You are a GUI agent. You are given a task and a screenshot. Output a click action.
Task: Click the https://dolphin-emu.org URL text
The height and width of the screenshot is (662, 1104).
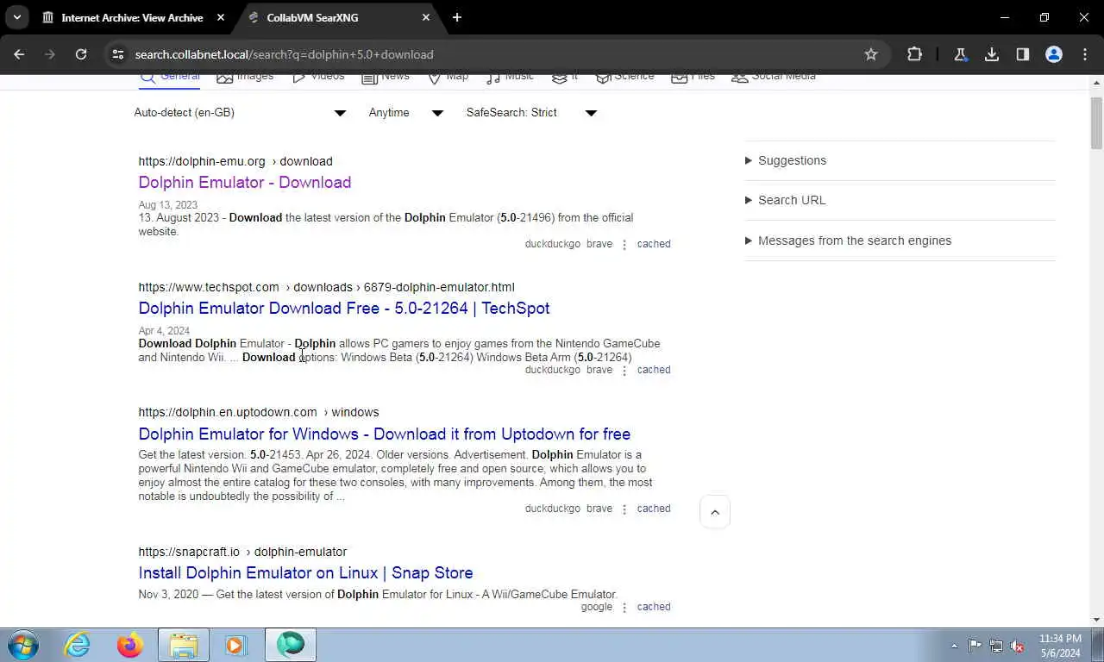coord(202,161)
